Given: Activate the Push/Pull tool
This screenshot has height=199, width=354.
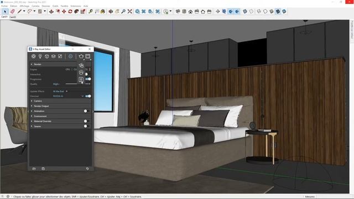Looking at the screenshot, I should tap(51, 11).
